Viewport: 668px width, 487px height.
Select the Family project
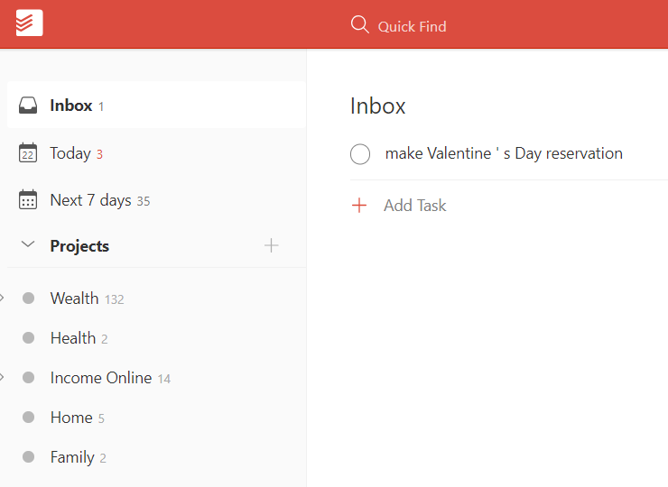click(x=72, y=457)
